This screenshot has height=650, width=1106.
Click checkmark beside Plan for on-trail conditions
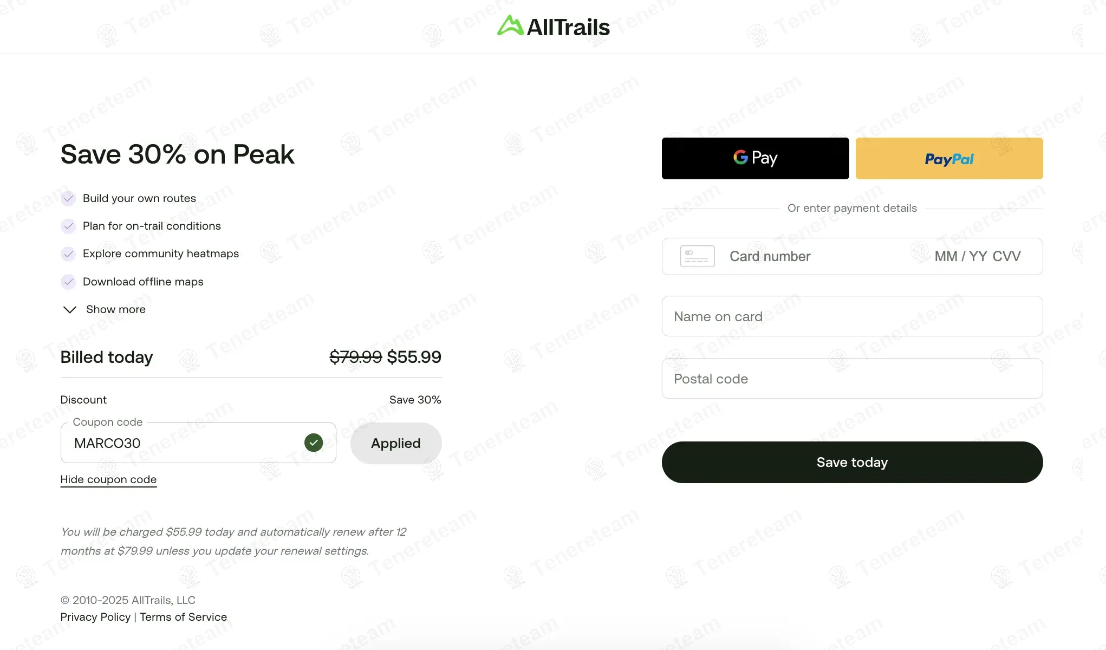click(x=68, y=226)
